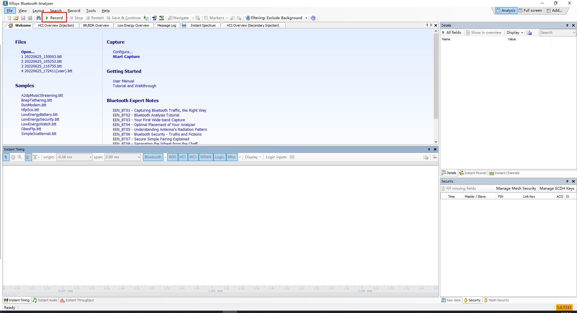Image resolution: width=577 pixels, height=313 pixels.
Task: Open the Welcome home tab
Action: 20,25
